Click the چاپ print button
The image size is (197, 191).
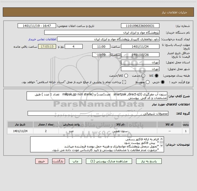[x=75, y=161]
